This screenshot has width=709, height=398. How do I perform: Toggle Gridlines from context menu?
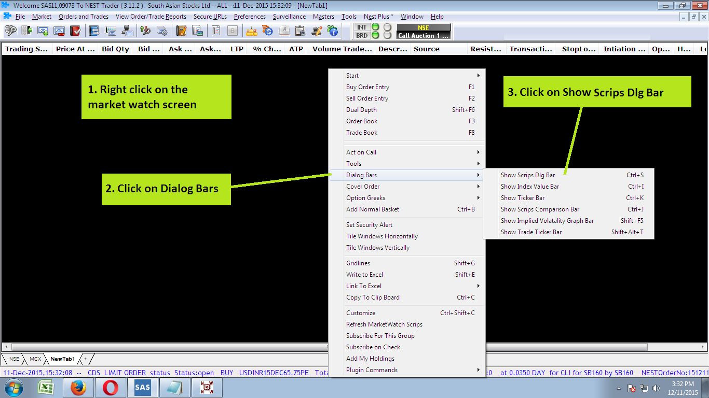pyautogui.click(x=407, y=263)
